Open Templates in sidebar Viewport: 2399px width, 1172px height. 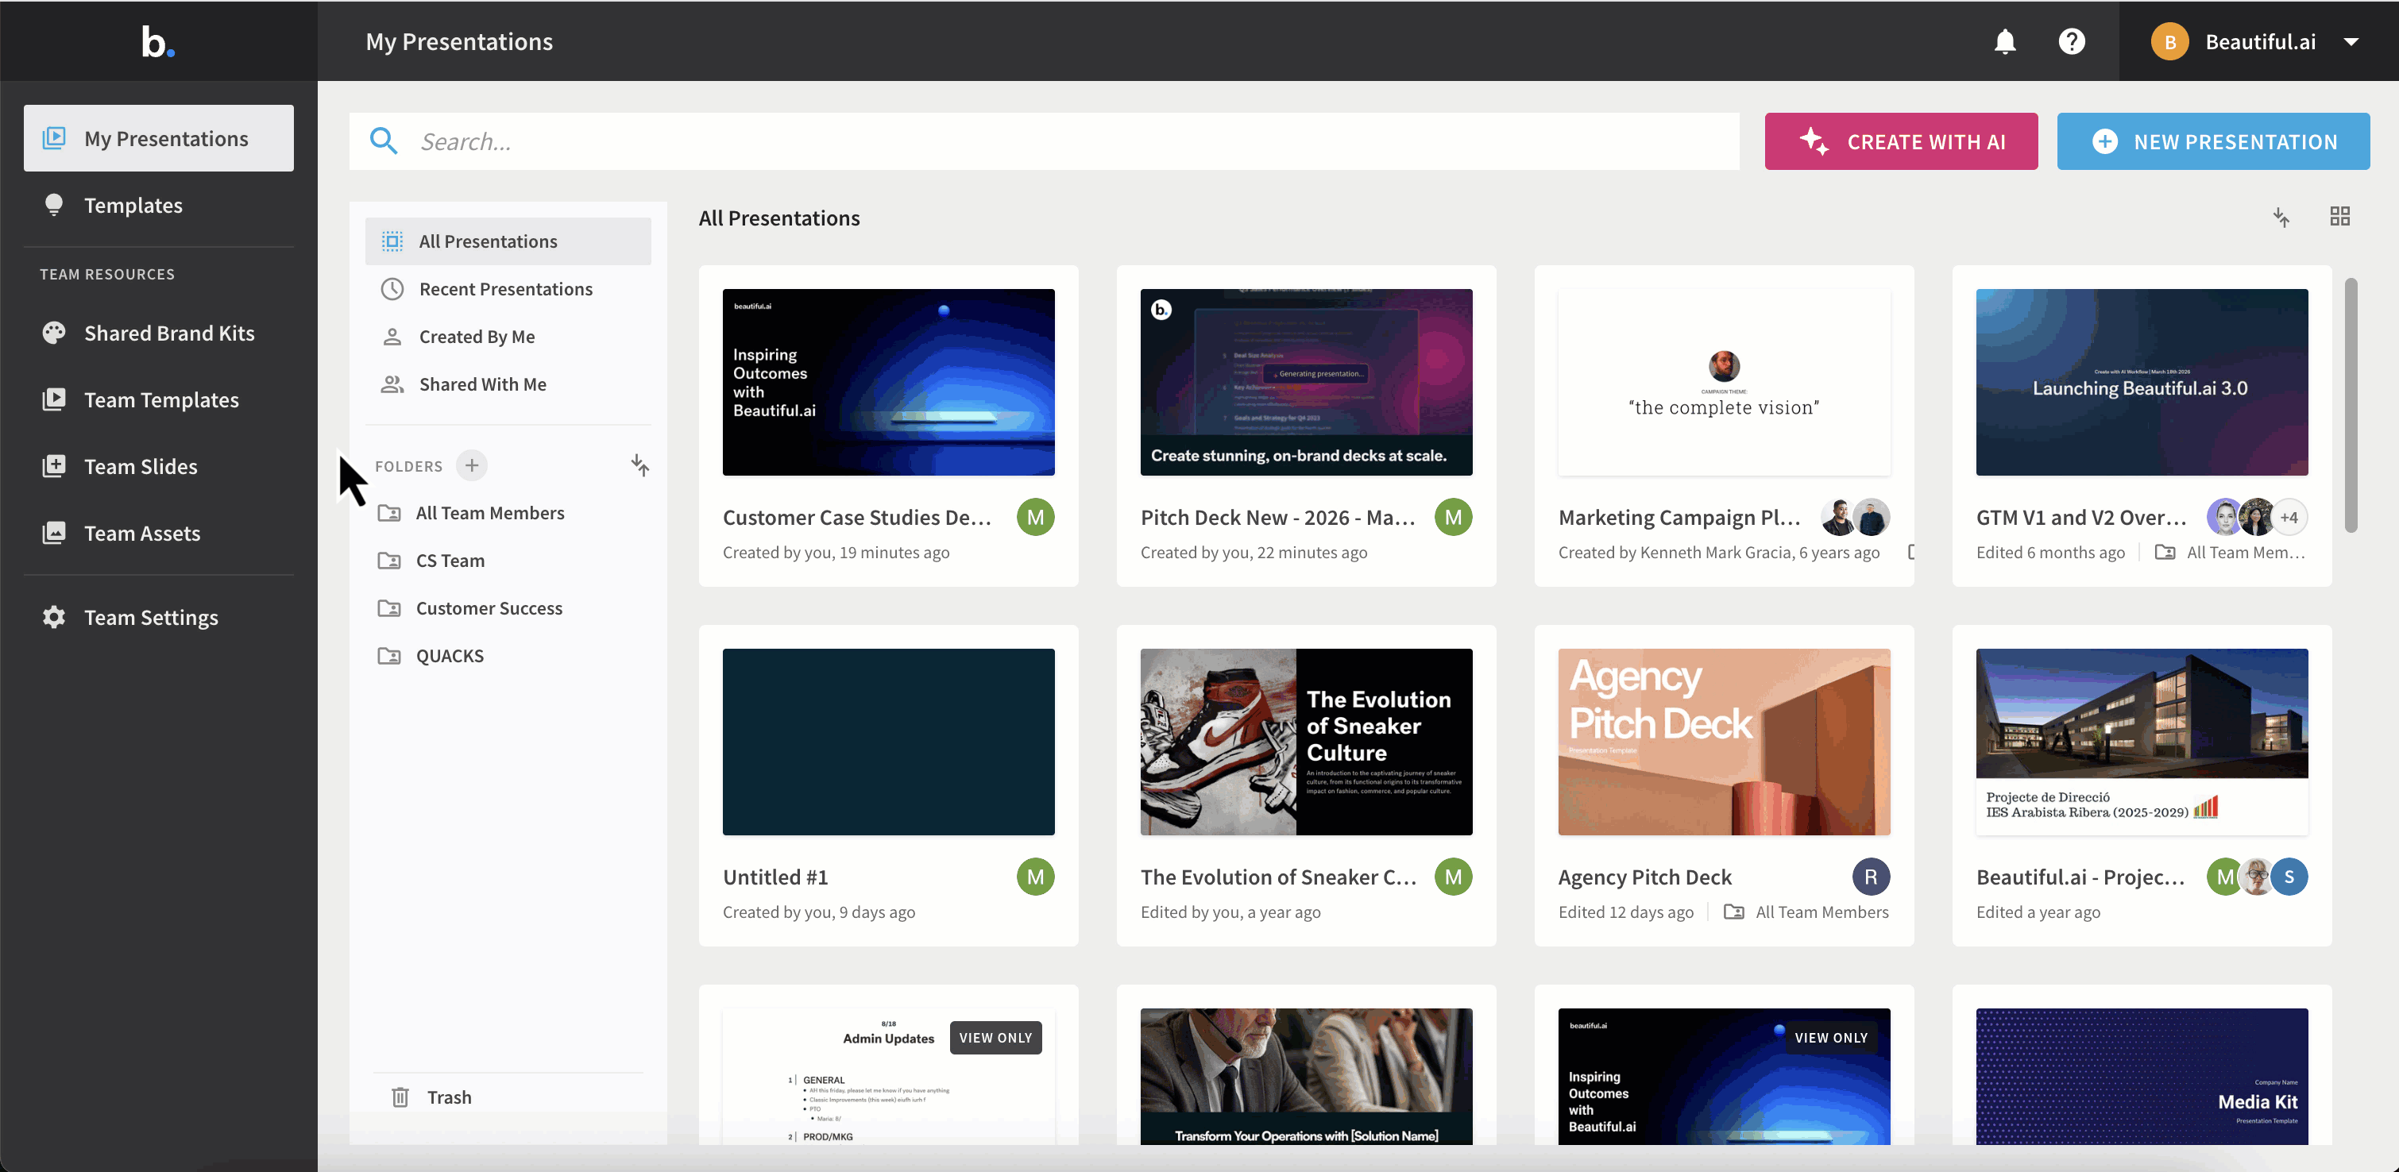[158, 206]
